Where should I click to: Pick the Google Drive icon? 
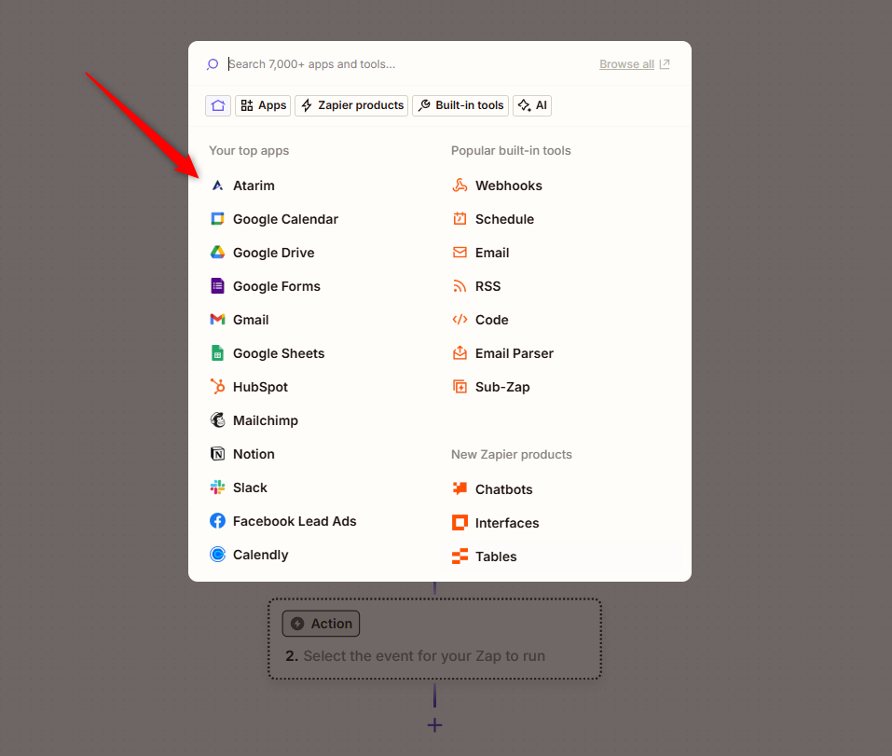coord(217,253)
